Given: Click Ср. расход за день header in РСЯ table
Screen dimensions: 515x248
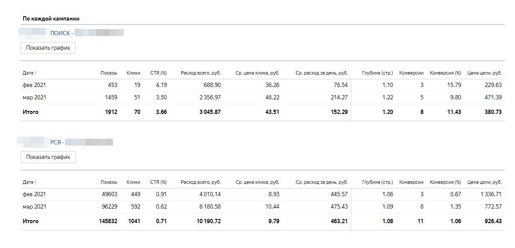Looking at the screenshot, I should tap(321, 182).
